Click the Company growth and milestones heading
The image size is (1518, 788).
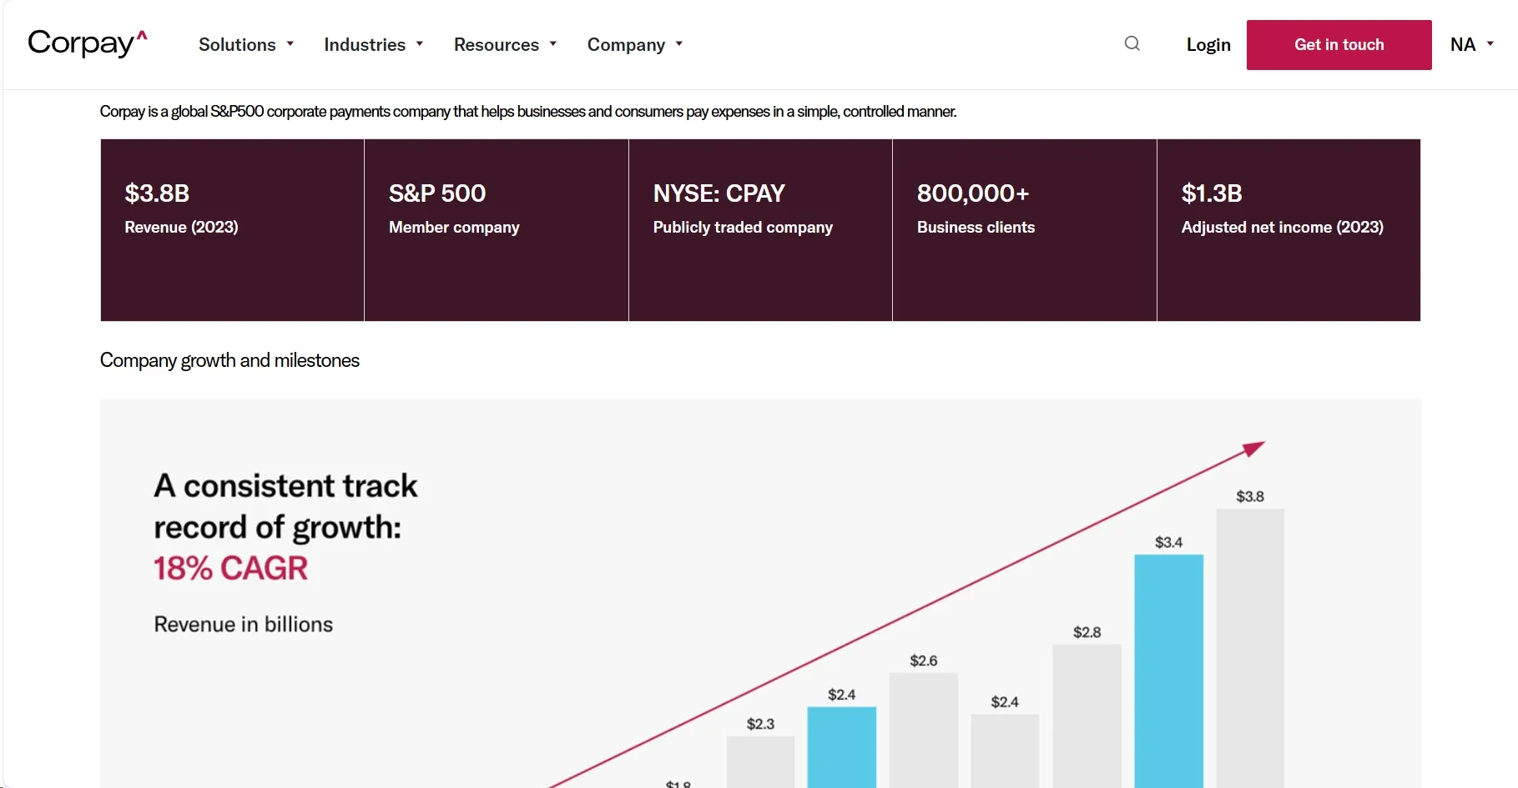229,360
